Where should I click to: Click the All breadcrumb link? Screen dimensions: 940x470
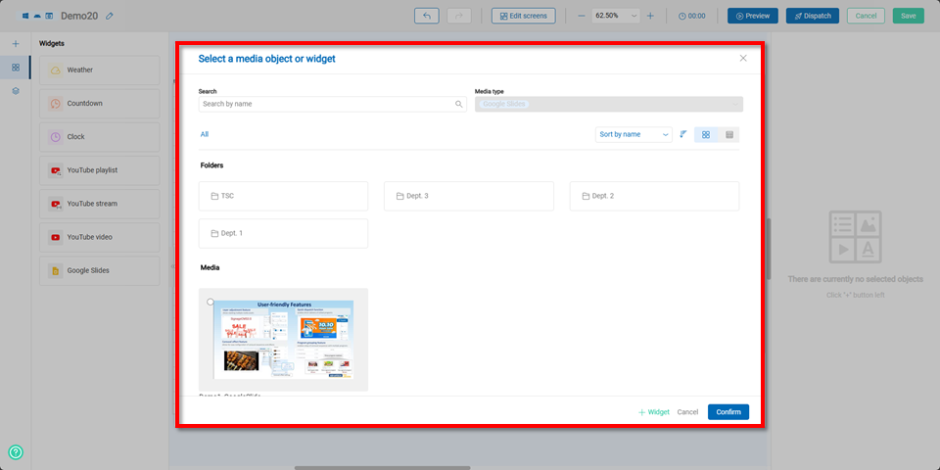tap(205, 134)
